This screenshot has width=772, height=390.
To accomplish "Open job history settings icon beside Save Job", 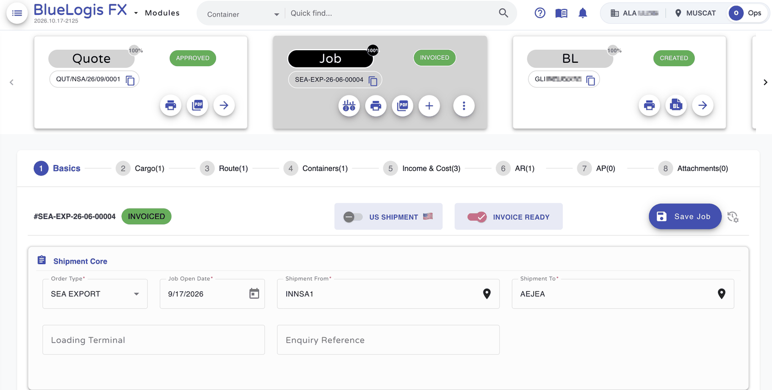I will (733, 217).
